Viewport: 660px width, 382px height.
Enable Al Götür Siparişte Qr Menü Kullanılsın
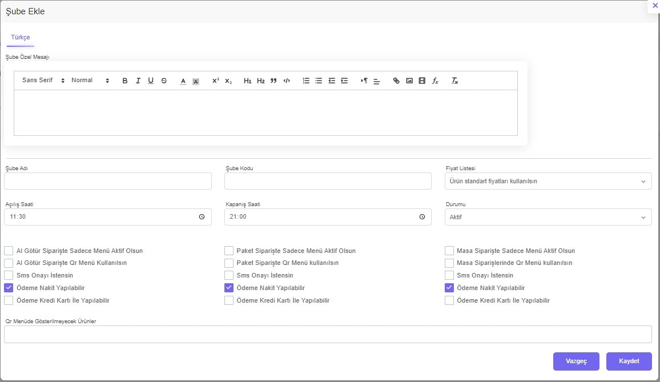pyautogui.click(x=9, y=263)
